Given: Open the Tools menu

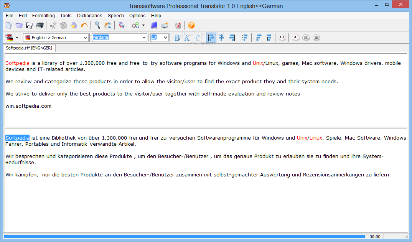Looking at the screenshot, I should click(x=66, y=15).
